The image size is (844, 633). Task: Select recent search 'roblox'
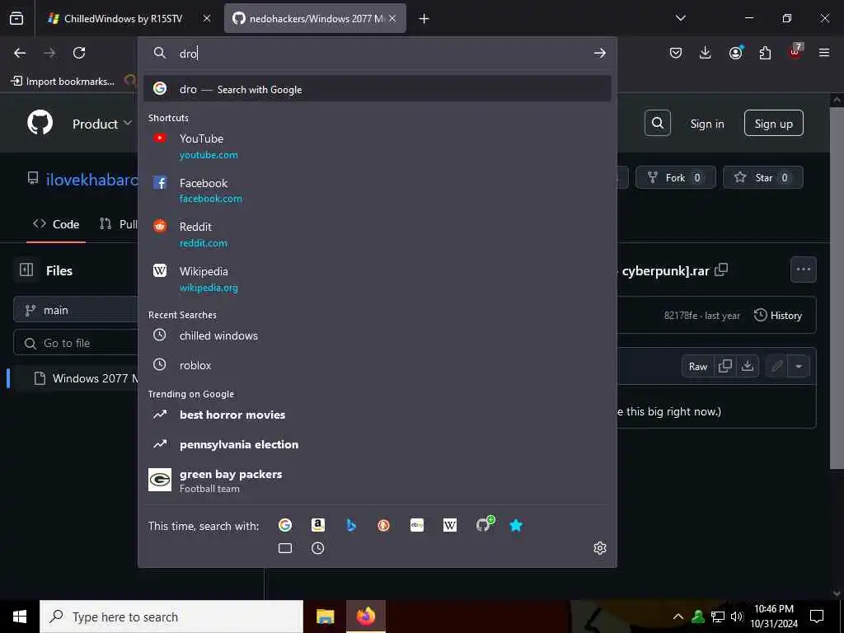coord(377,365)
